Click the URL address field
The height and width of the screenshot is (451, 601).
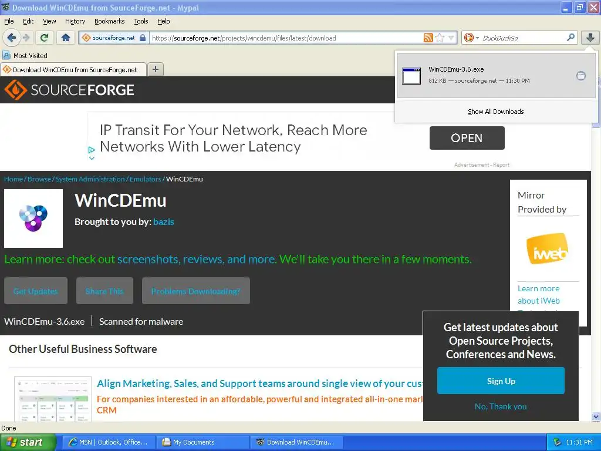286,38
